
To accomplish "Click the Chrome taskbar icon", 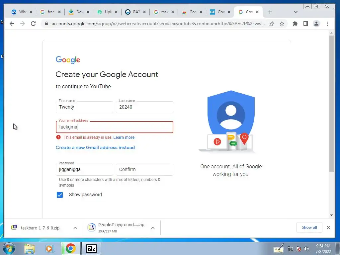I will coord(70,248).
